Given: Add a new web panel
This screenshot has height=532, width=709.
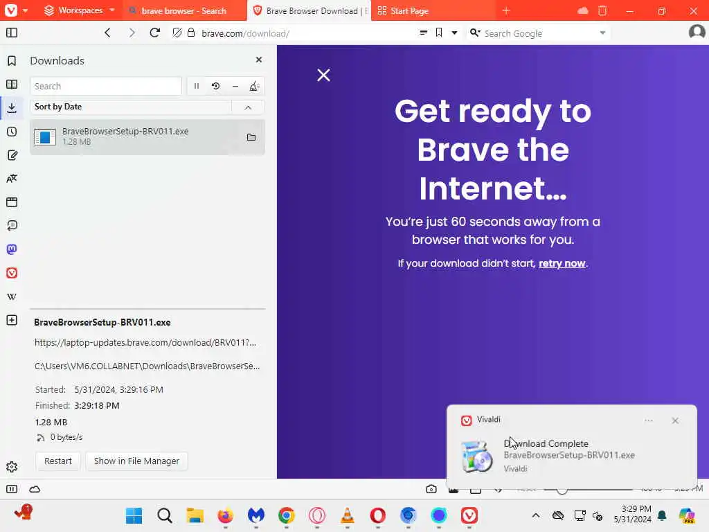Looking at the screenshot, I should pos(12,320).
